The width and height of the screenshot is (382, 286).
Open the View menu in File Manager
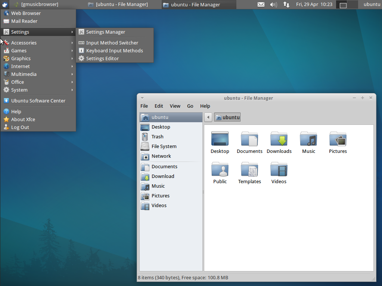tap(175, 106)
